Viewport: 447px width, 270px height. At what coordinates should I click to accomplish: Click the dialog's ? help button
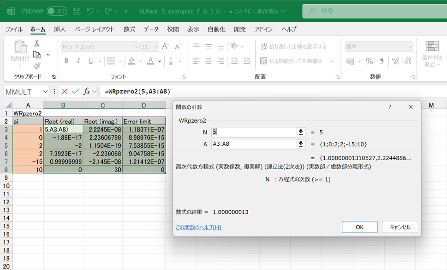click(390, 107)
